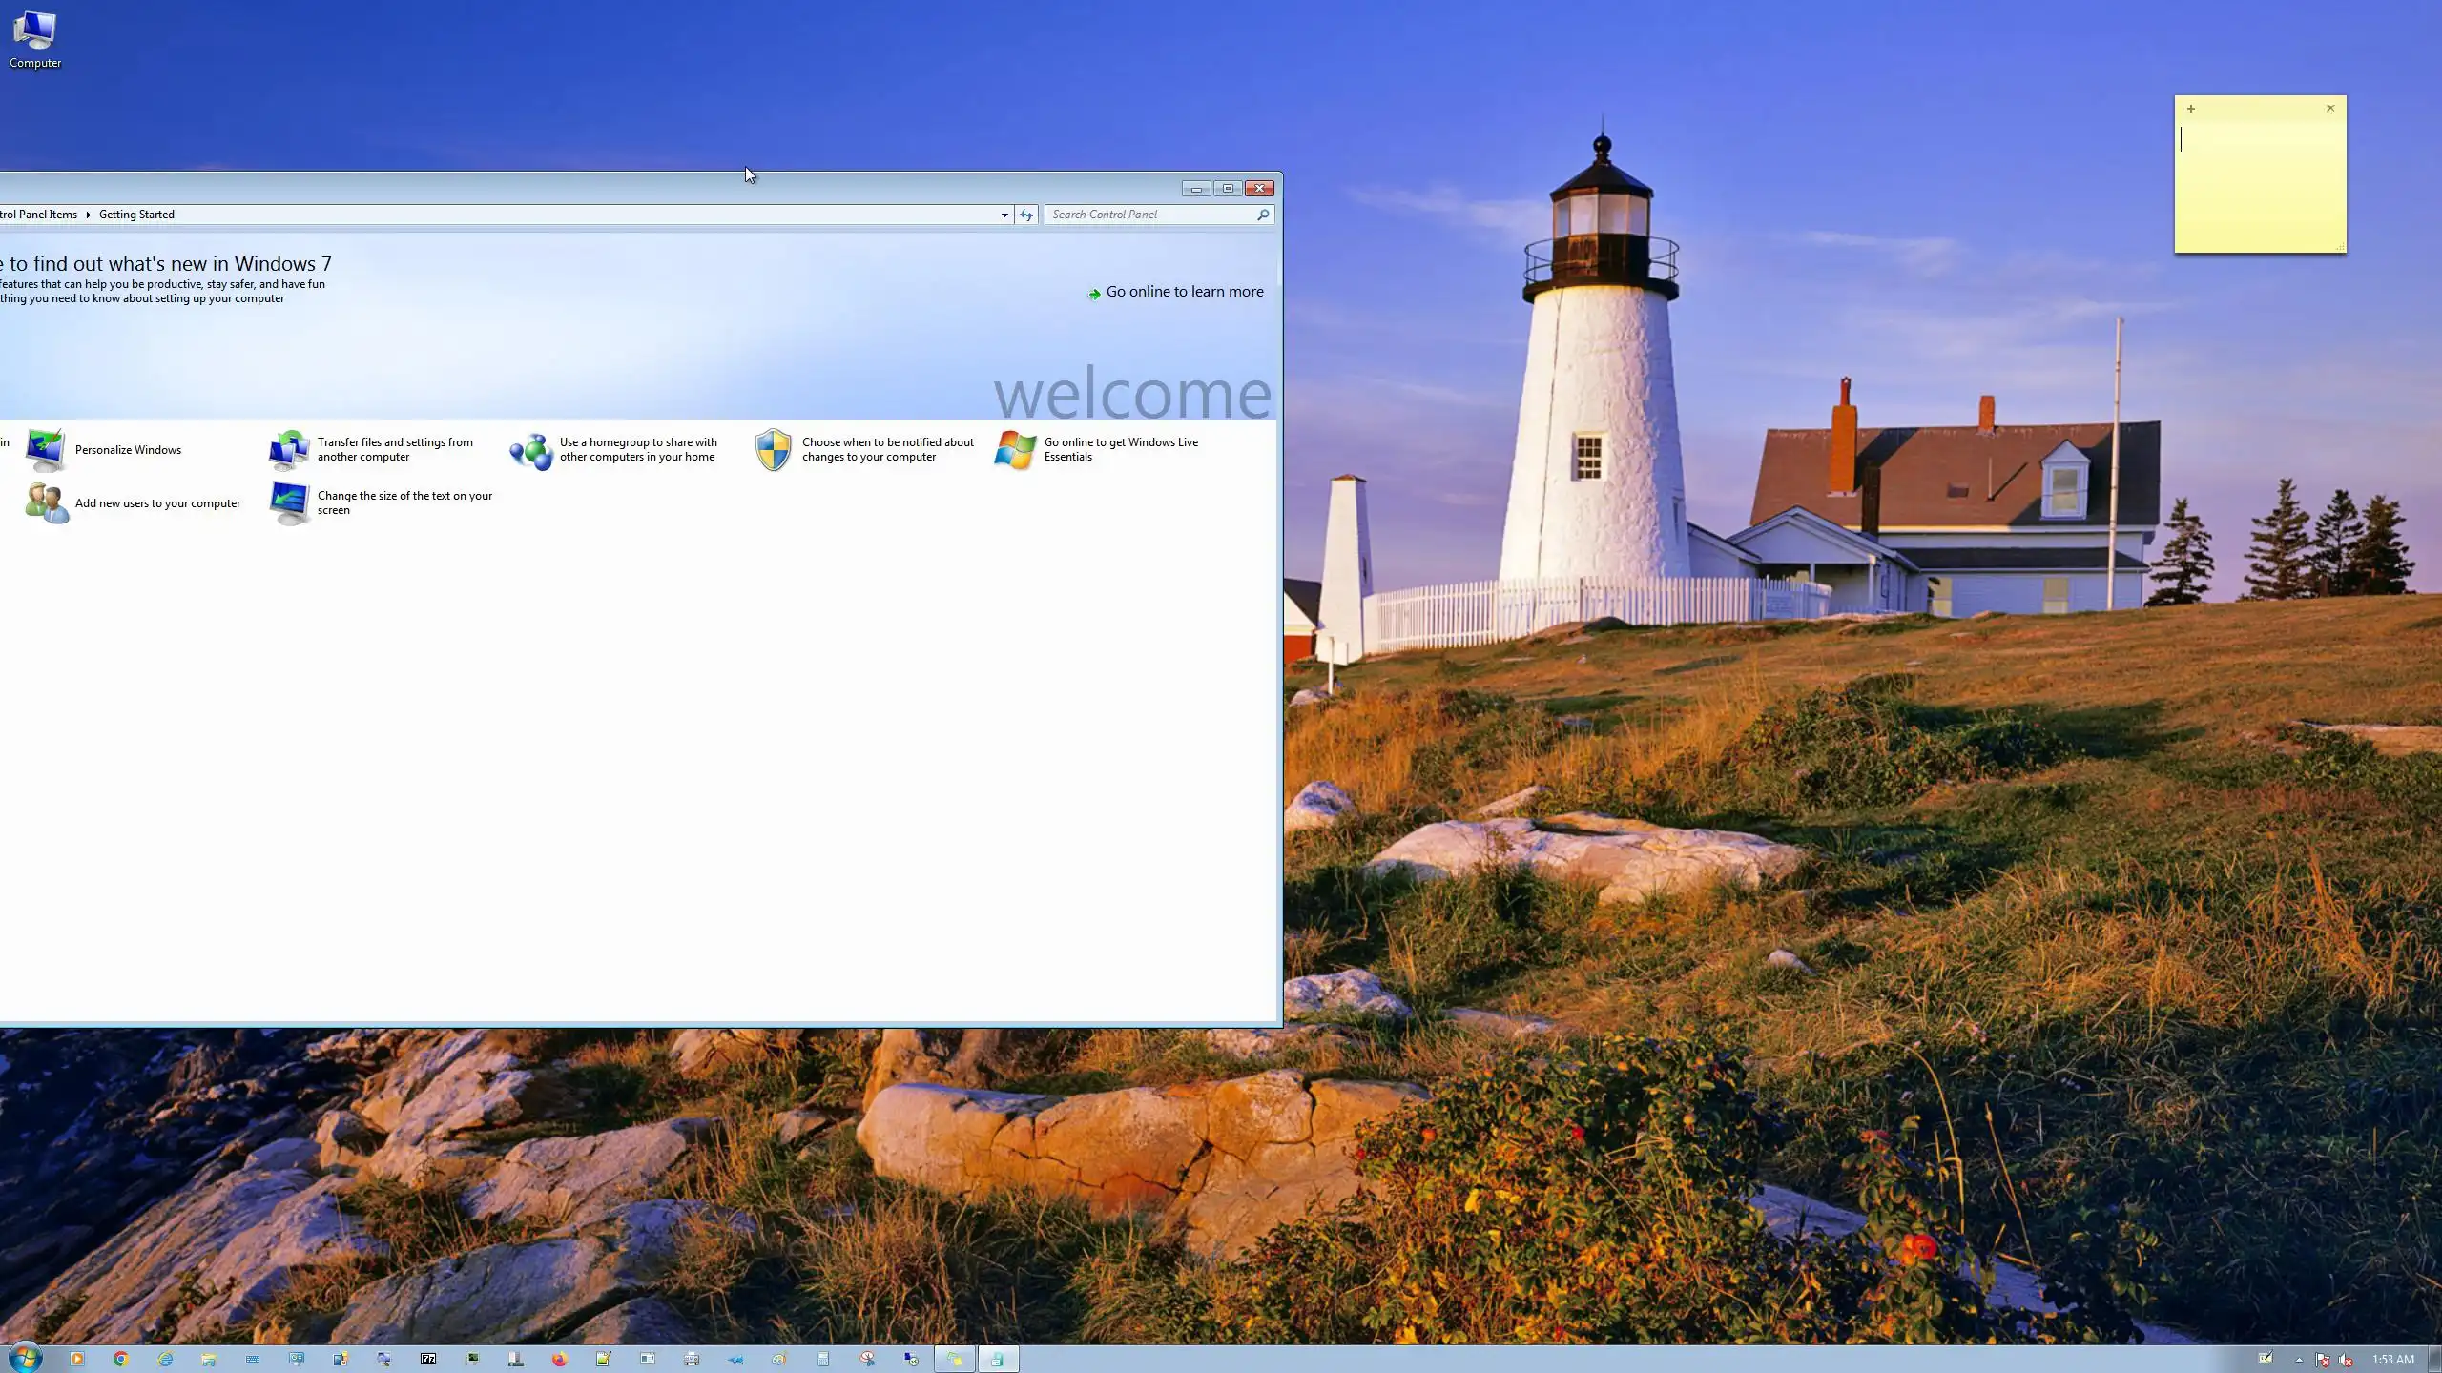Open Choose when to be notified item
The width and height of the screenshot is (2442, 1373).
[x=887, y=449]
